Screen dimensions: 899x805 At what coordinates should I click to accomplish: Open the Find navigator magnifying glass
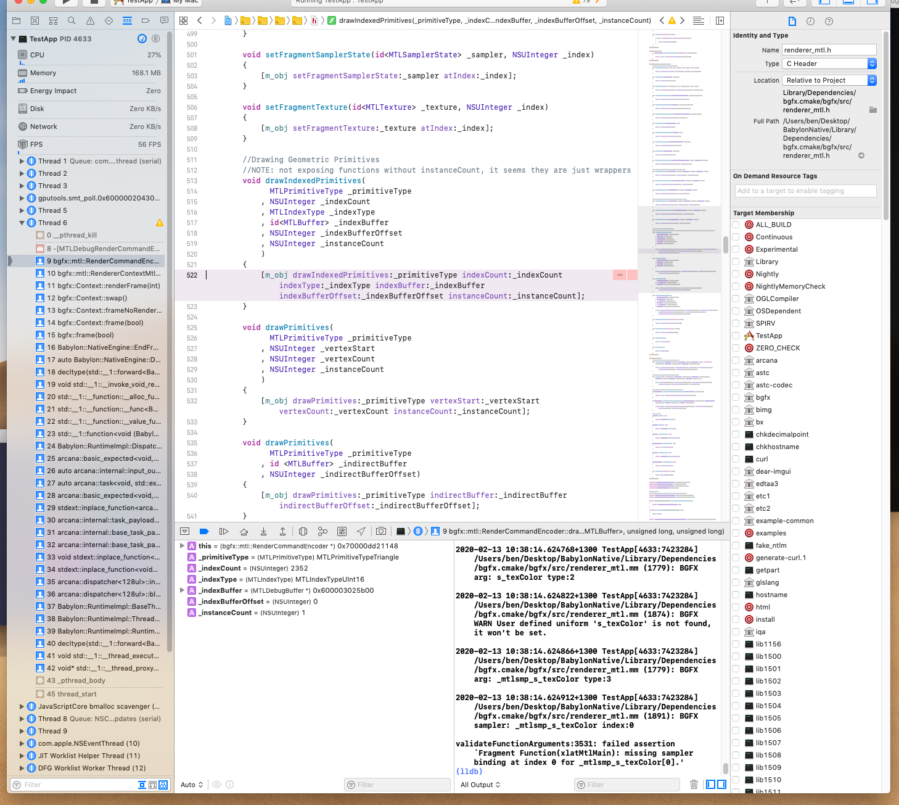point(71,20)
